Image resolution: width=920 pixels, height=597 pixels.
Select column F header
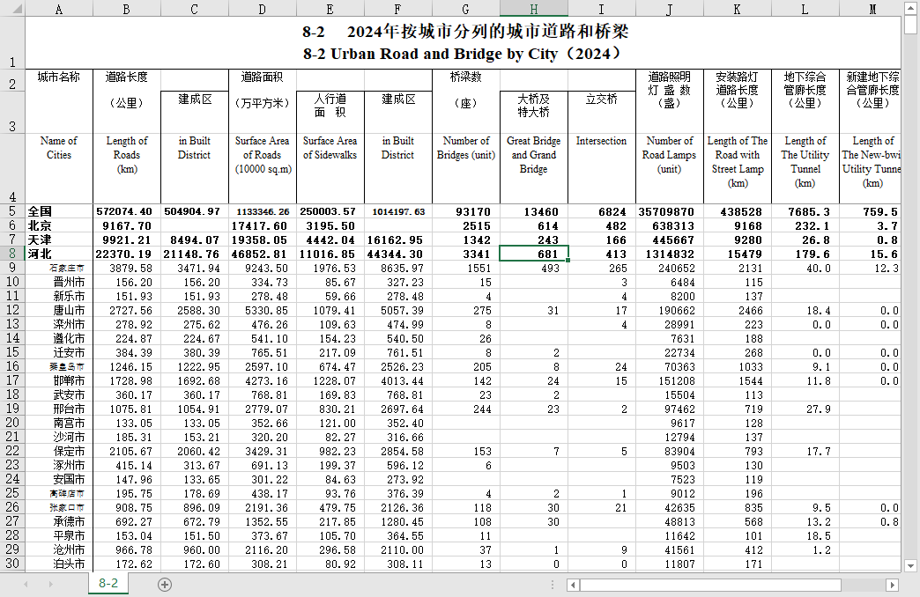click(398, 9)
